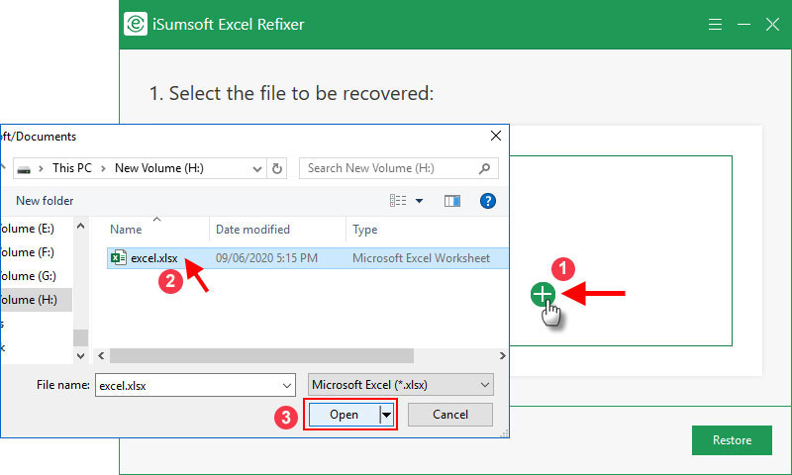Sort by the Date modified column header
Viewport: 792px width, 475px height.
click(252, 230)
